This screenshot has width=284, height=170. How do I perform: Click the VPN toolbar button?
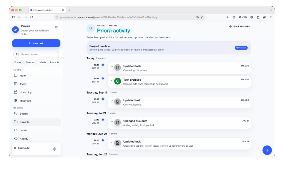point(243,17)
